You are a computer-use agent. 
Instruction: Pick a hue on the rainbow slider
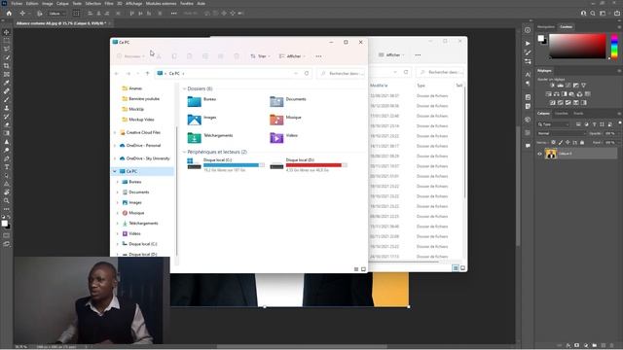click(614, 47)
